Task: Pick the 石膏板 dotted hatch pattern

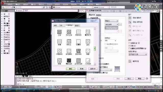Action: click(78, 41)
